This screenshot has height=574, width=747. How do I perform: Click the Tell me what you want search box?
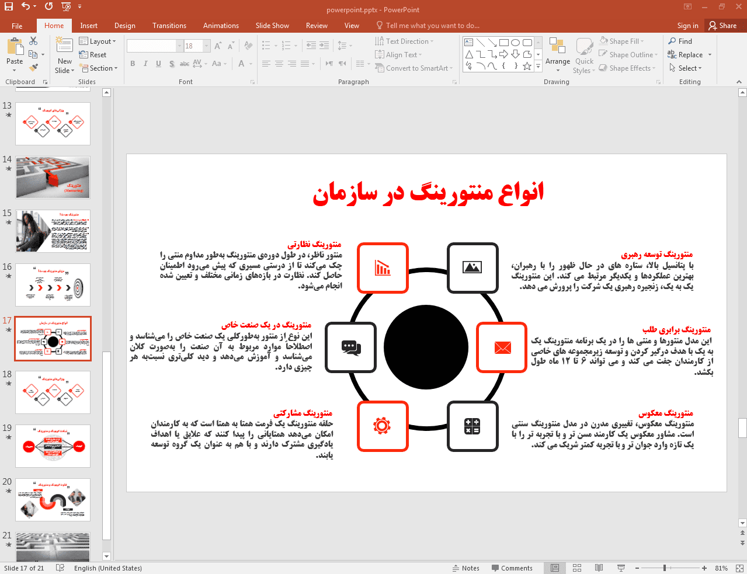click(428, 26)
